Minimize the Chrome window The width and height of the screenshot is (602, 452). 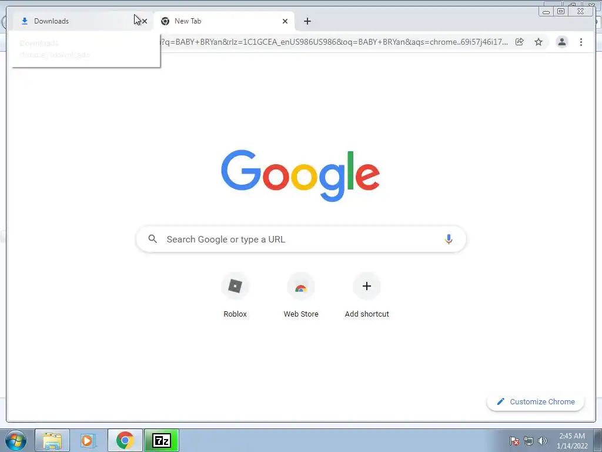[546, 12]
